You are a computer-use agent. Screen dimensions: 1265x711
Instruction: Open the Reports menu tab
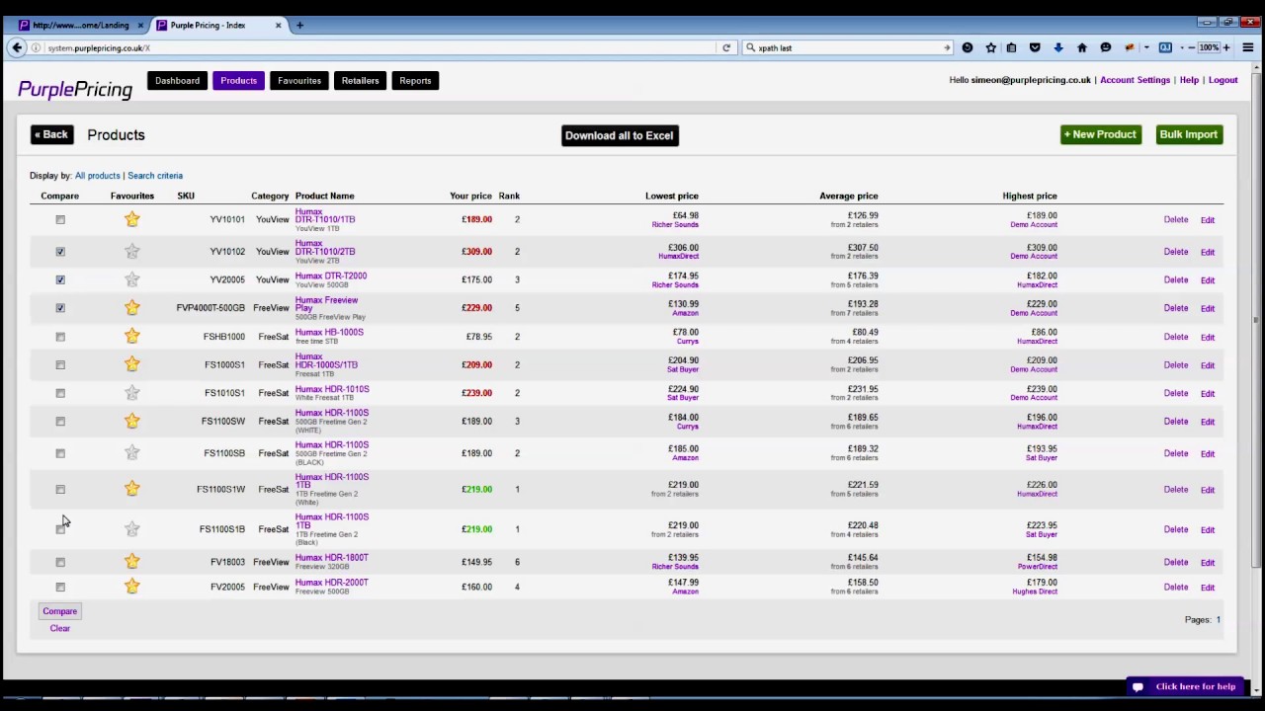[415, 81]
